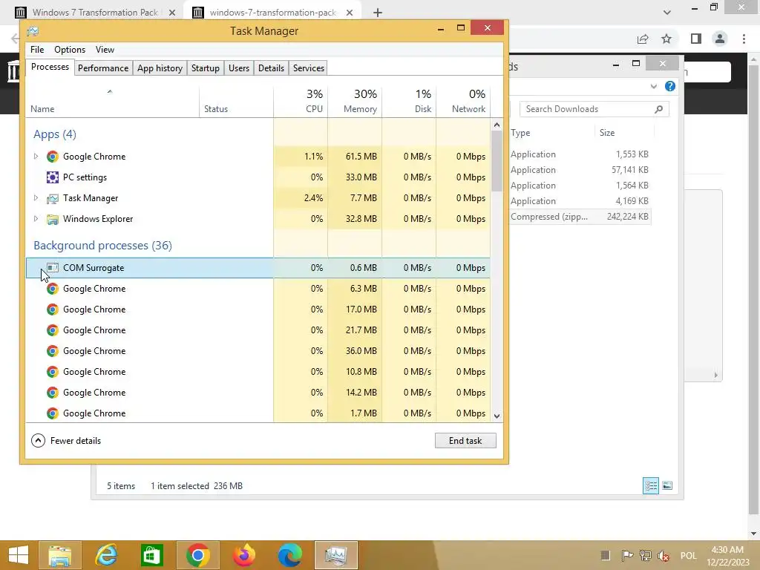Select the Chrome process using 21.7 MB
The height and width of the screenshot is (570, 760).
coord(258,330)
